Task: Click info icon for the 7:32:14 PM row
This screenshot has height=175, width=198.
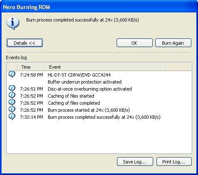Action: [x=12, y=117]
